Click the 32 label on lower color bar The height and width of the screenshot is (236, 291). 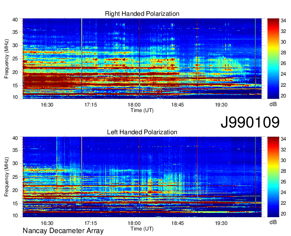(283, 150)
